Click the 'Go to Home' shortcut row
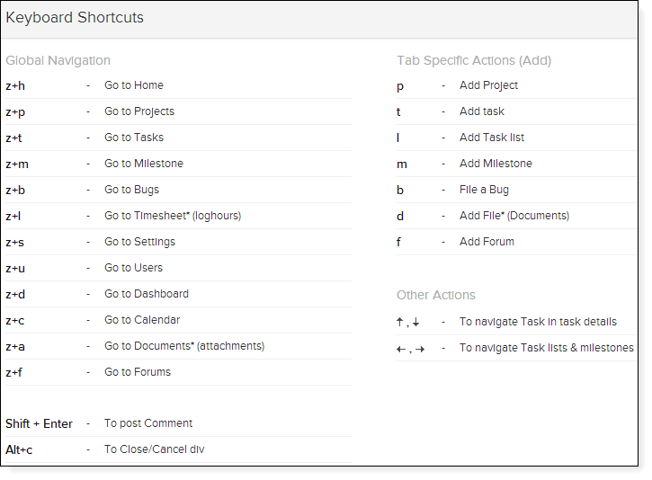This screenshot has height=480, width=652. click(x=133, y=85)
